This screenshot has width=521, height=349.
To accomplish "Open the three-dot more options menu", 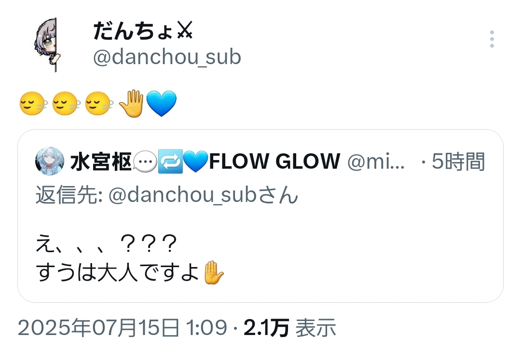I will click(x=492, y=39).
